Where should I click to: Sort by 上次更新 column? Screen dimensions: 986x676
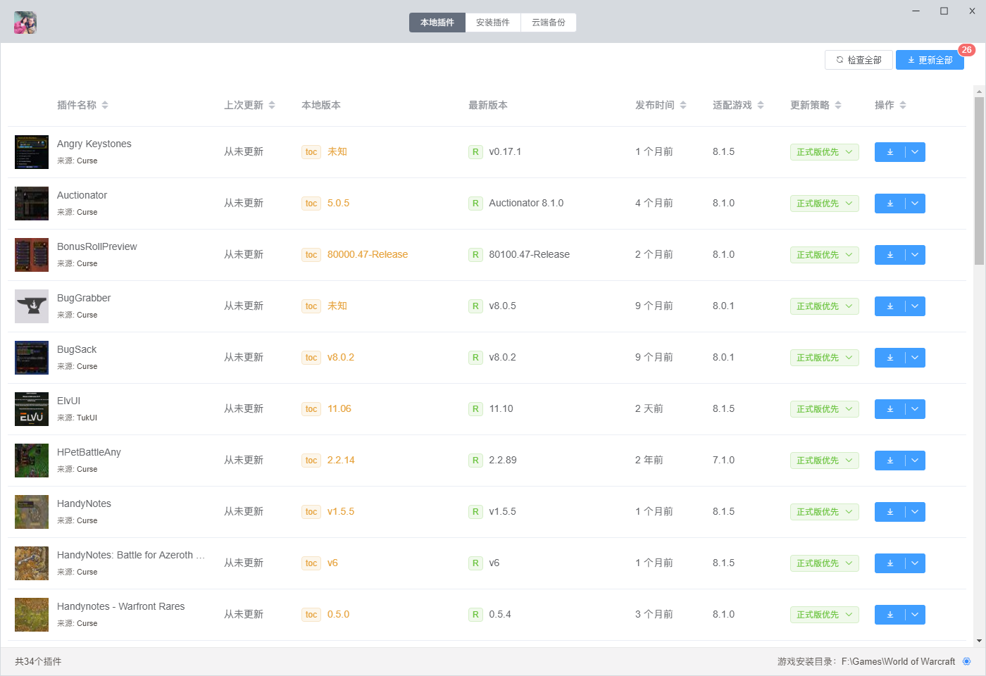pyautogui.click(x=249, y=105)
